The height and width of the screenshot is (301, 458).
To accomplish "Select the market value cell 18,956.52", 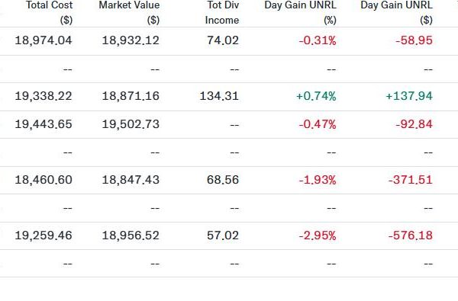I will 131,235.
